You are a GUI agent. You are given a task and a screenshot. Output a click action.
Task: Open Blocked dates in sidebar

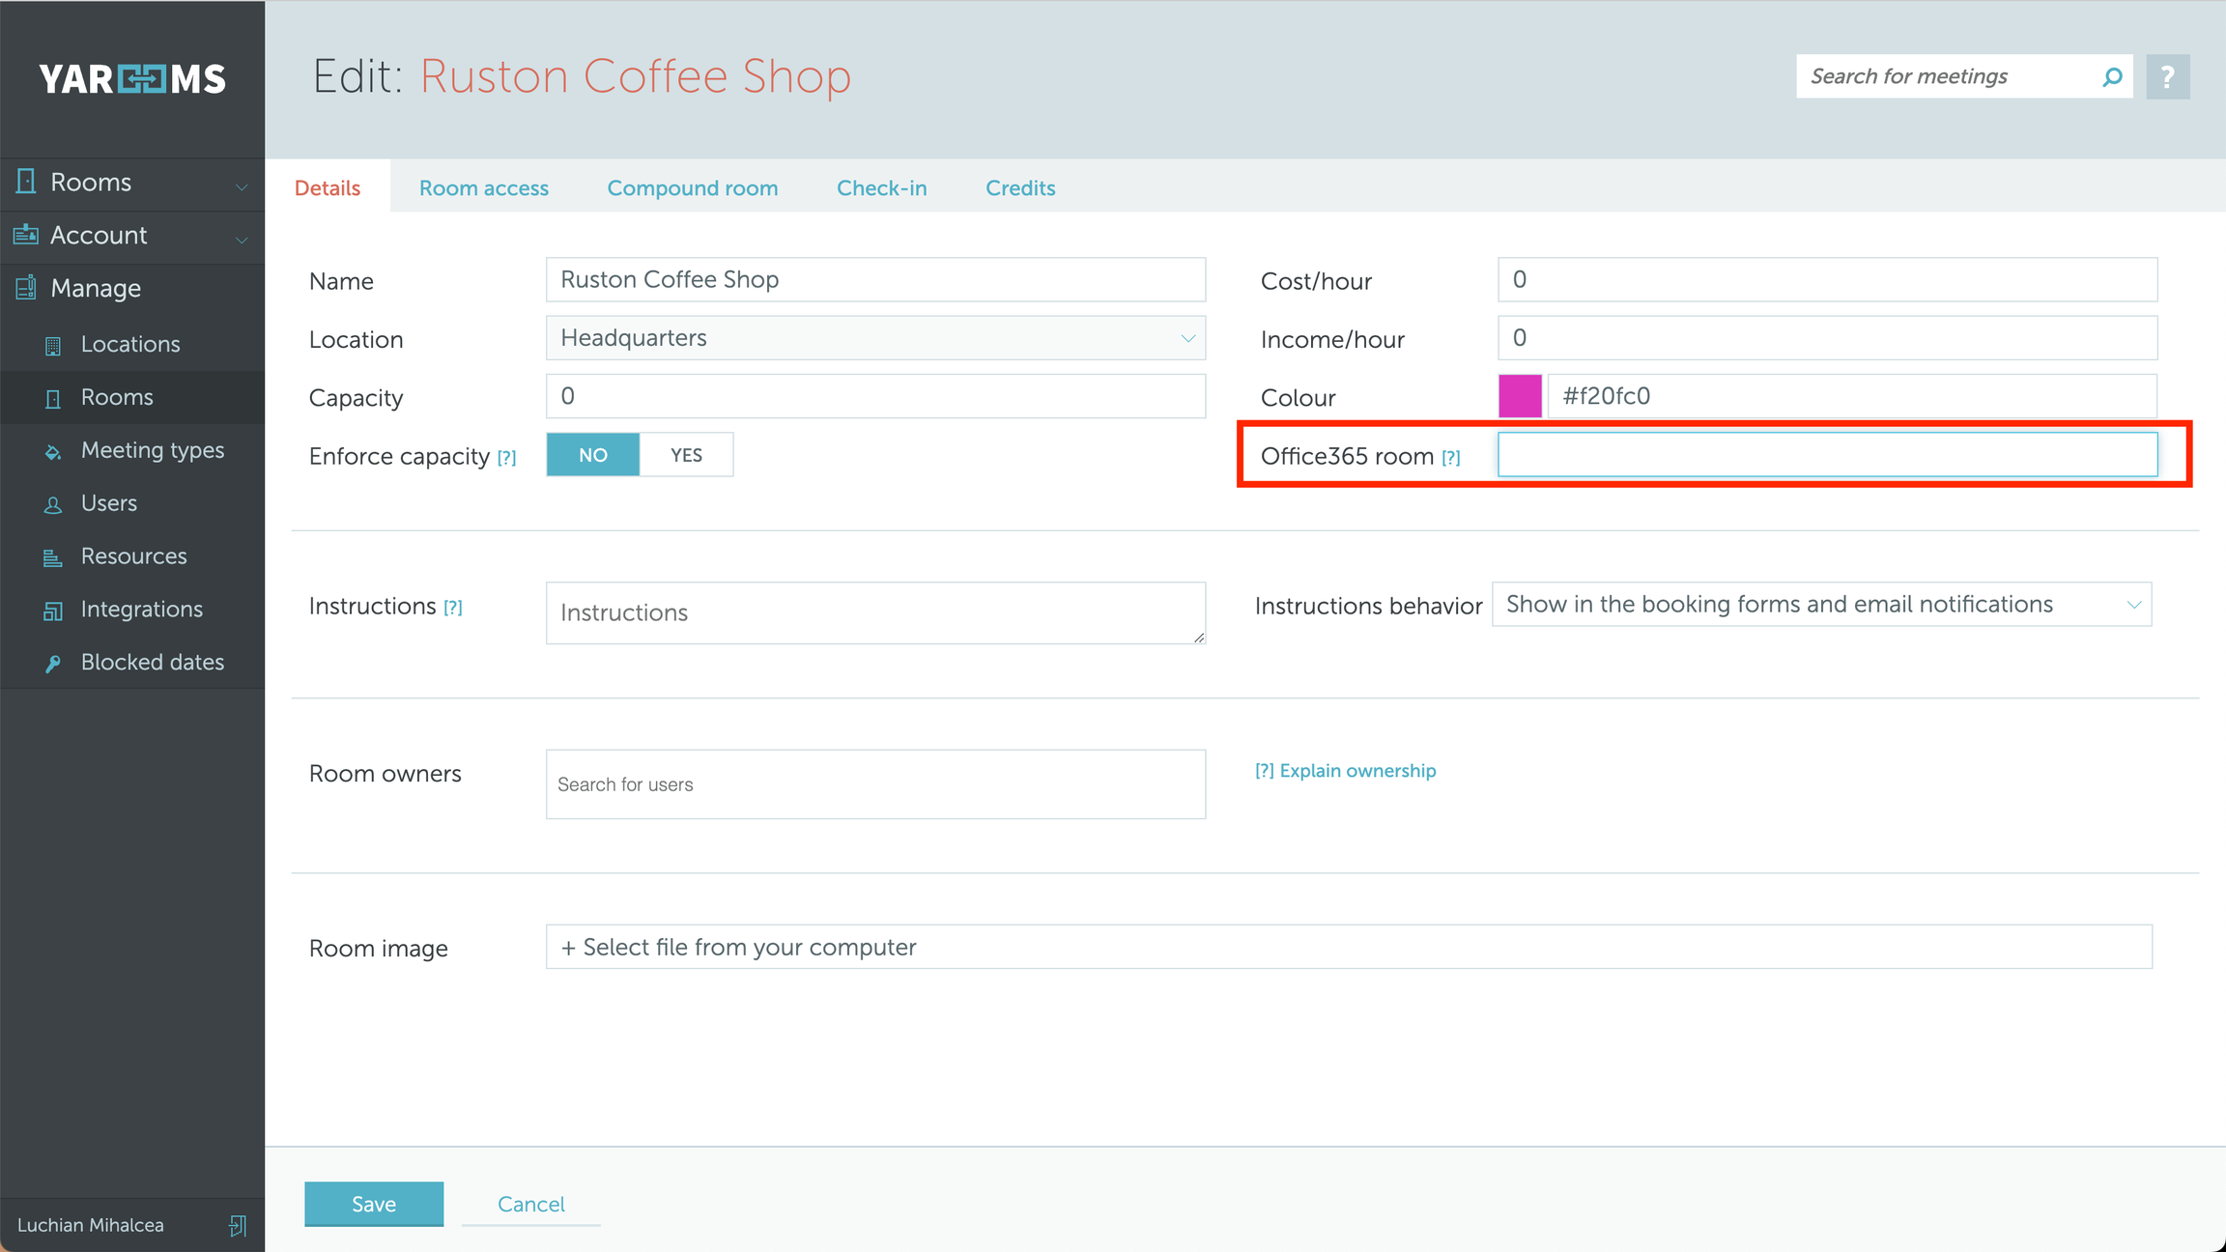[152, 663]
